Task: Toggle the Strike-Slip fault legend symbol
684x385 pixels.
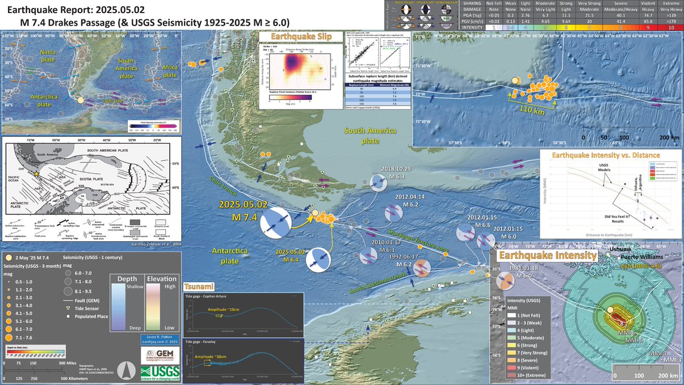Action: tap(445, 9)
